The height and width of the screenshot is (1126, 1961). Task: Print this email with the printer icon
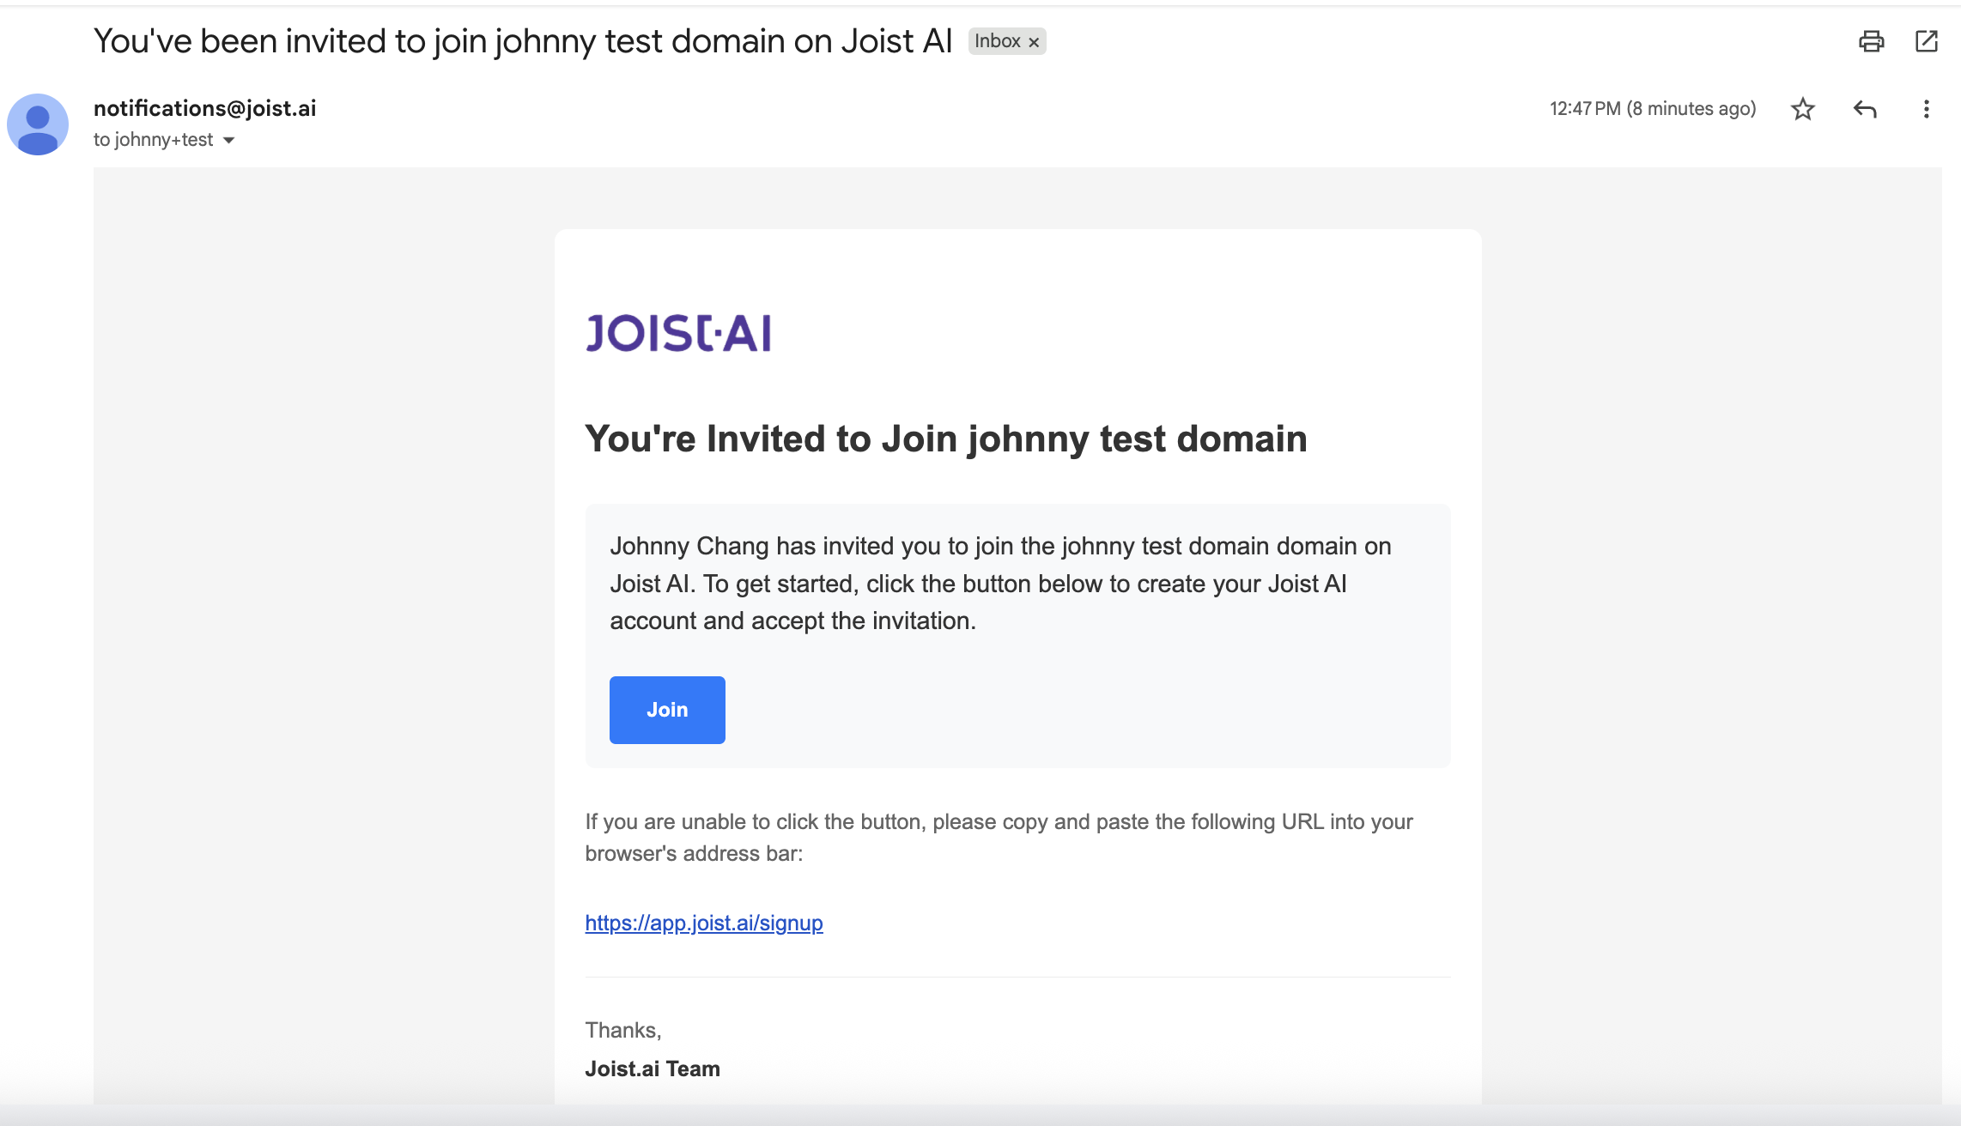point(1871,41)
